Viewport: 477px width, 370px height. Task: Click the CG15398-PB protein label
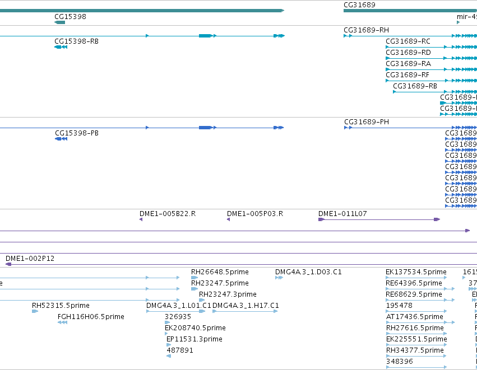tap(77, 133)
